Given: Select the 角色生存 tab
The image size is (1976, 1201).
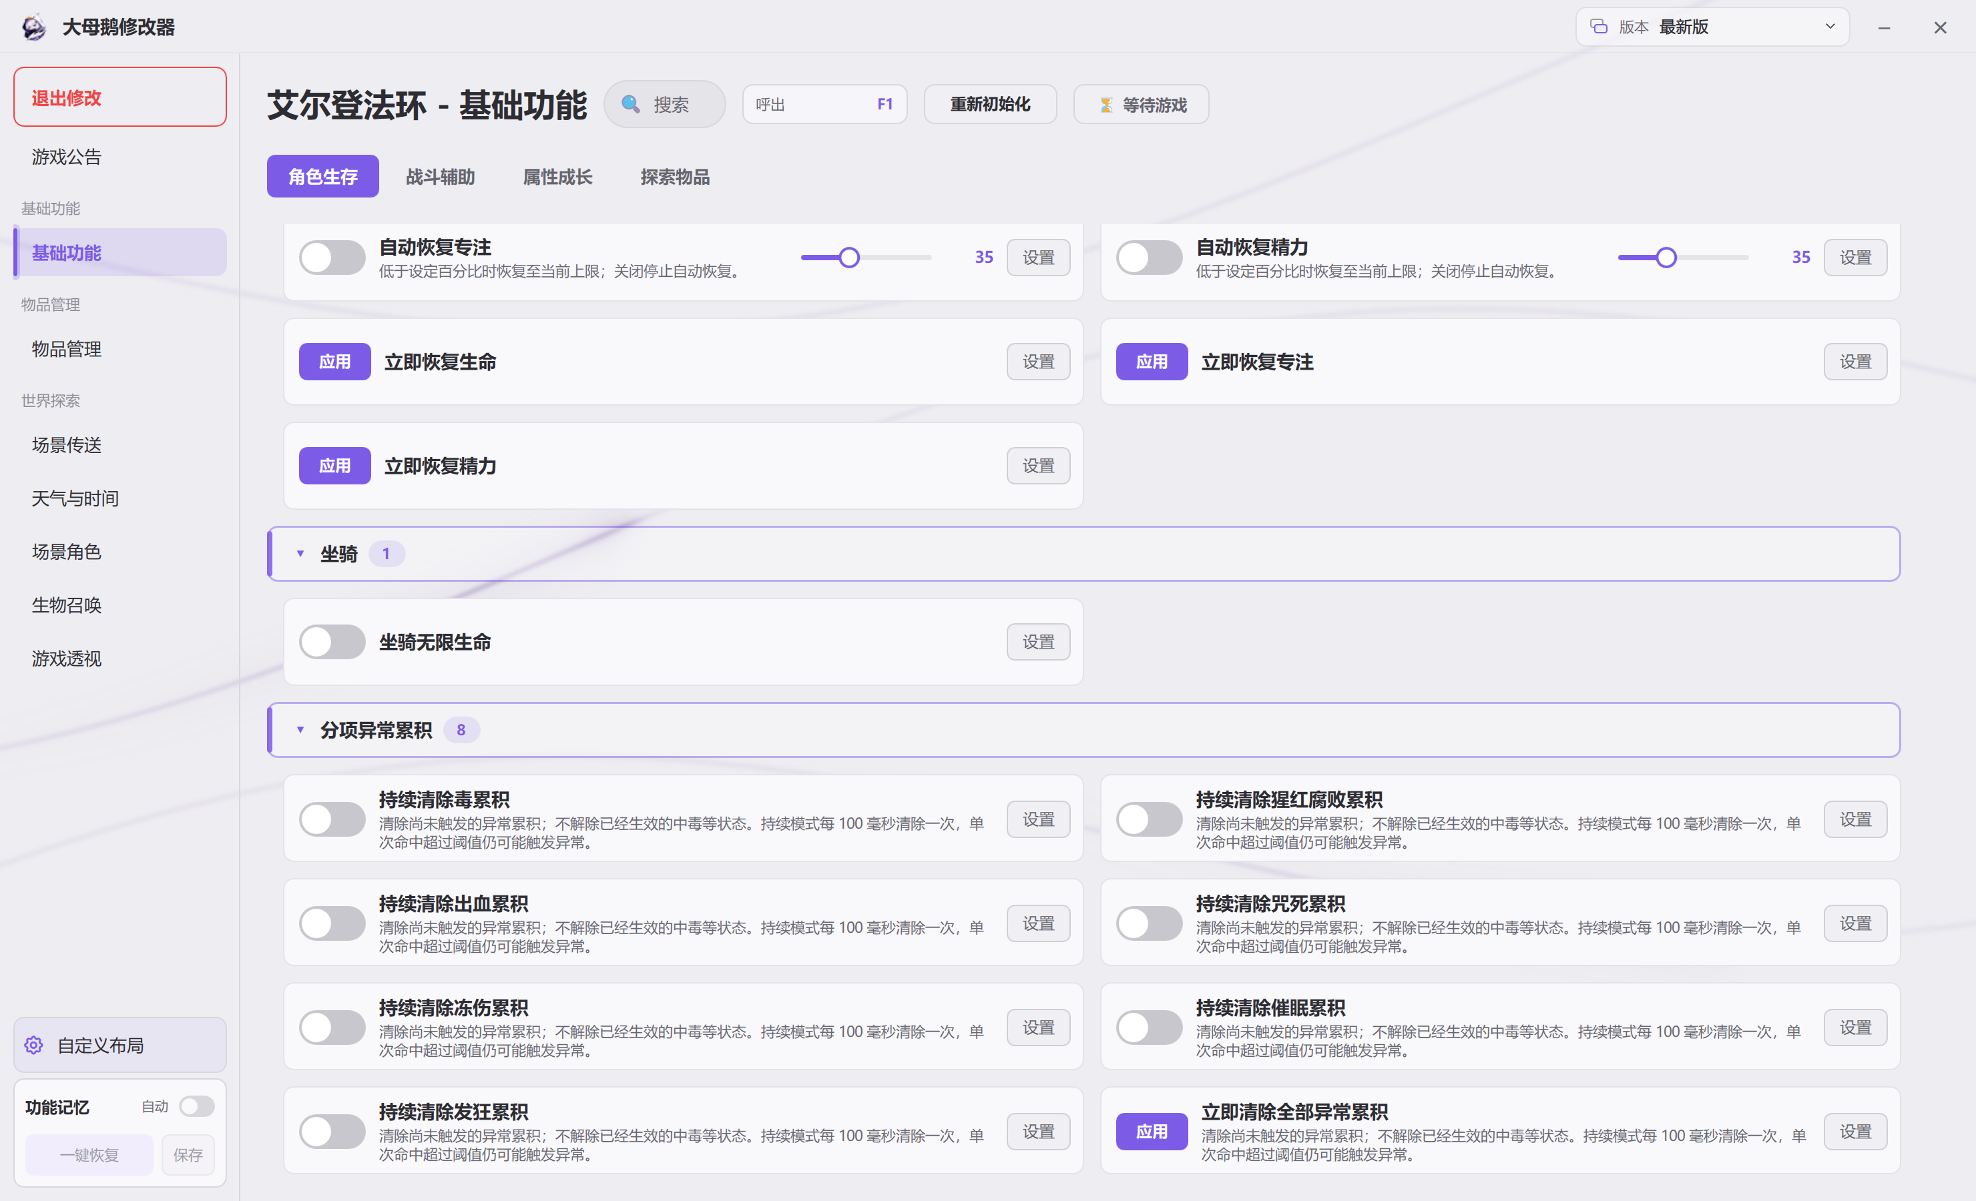Looking at the screenshot, I should pos(322,176).
